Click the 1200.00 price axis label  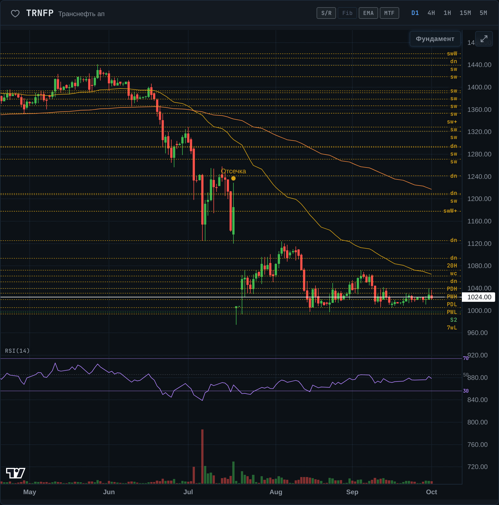point(479,199)
